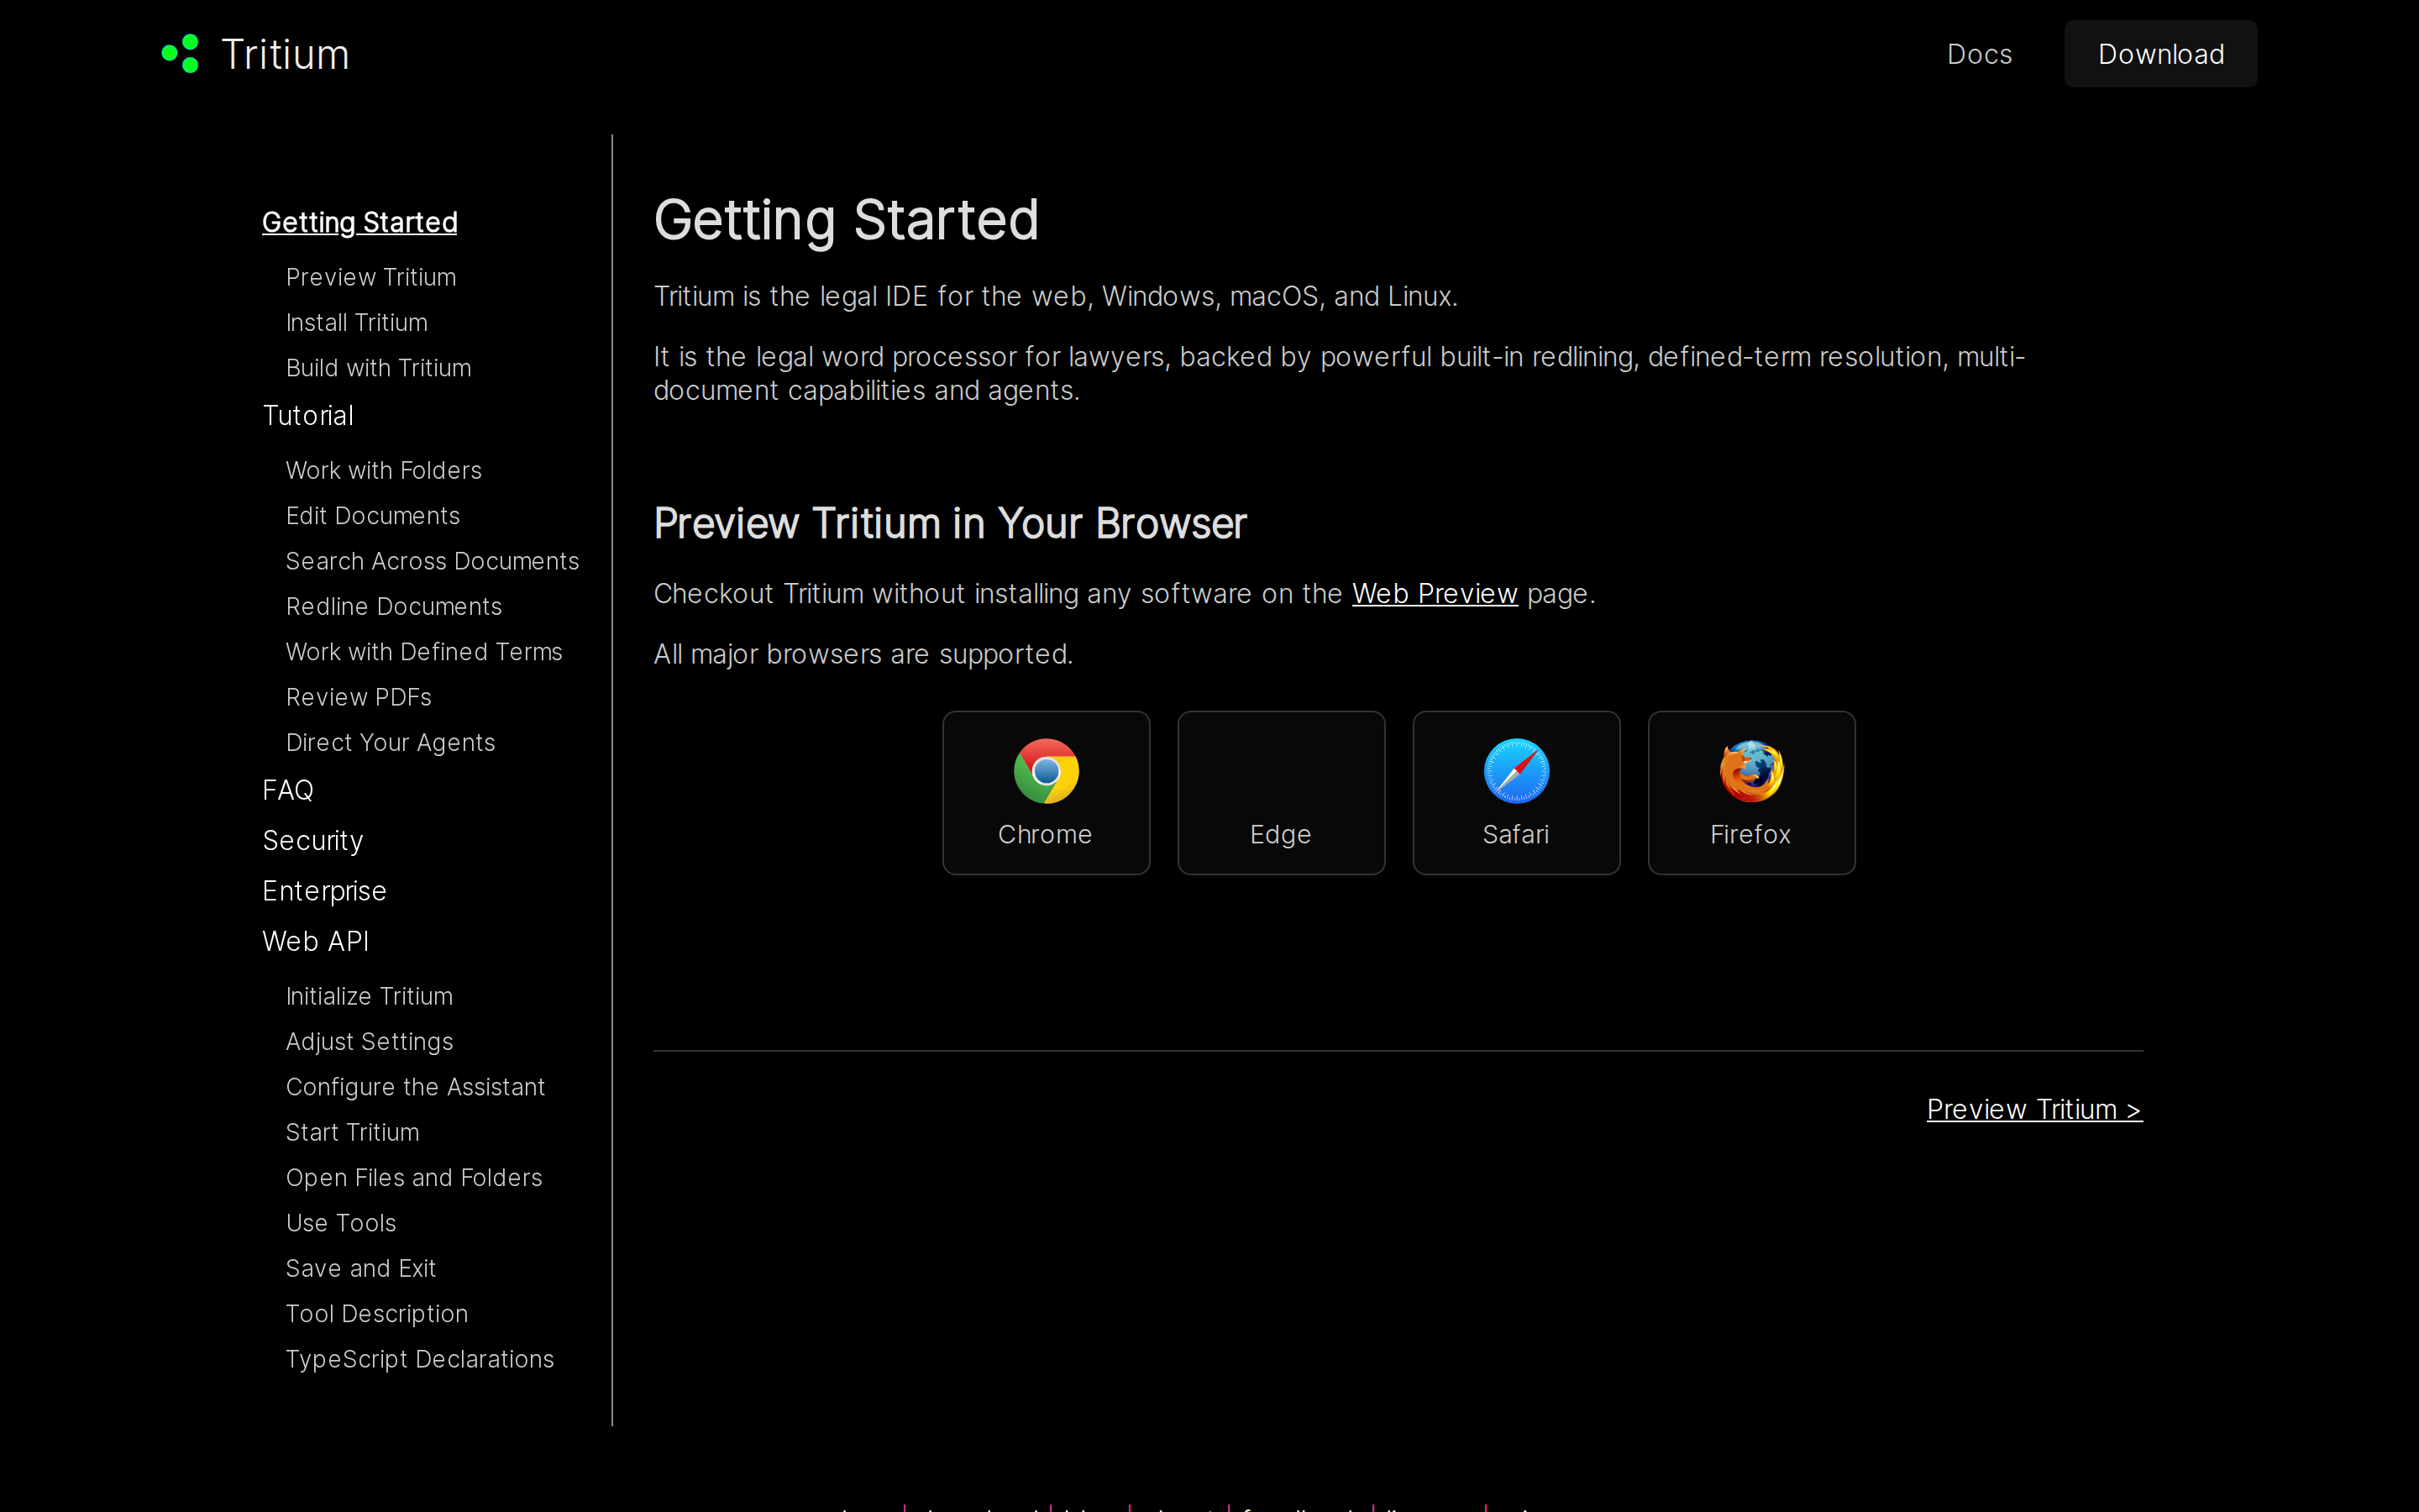Select Getting Started in the sidebar

[x=359, y=222]
